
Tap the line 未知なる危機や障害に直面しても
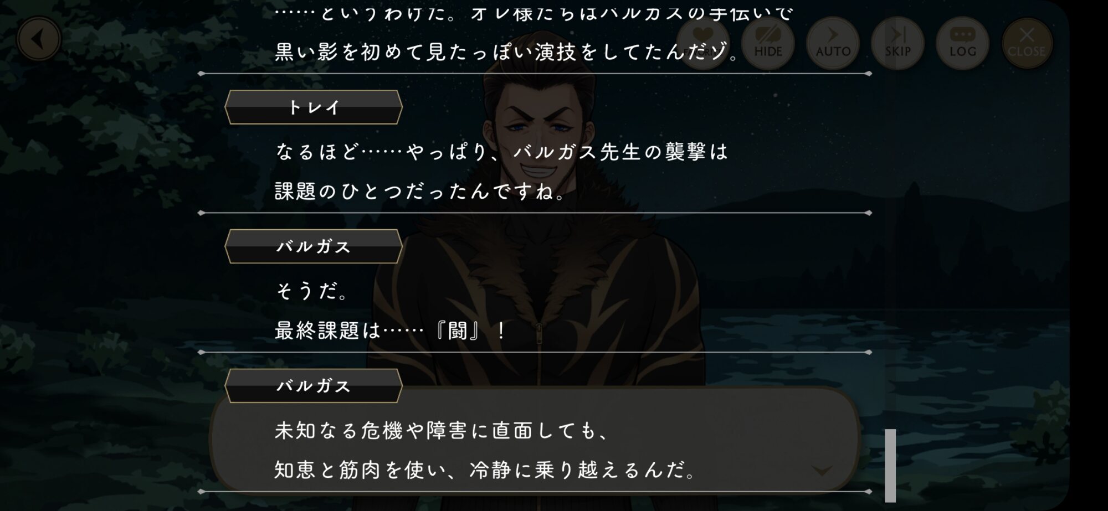(x=443, y=430)
